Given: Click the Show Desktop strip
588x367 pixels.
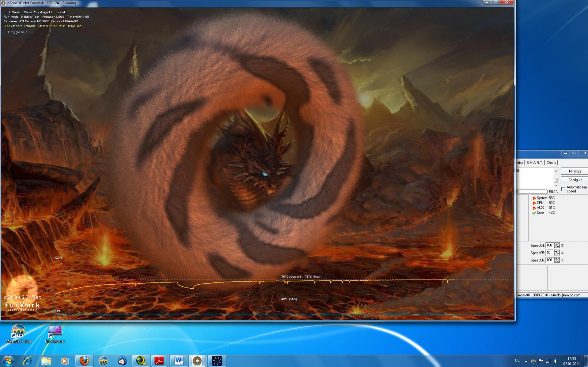Looking at the screenshot, I should pos(586,361).
